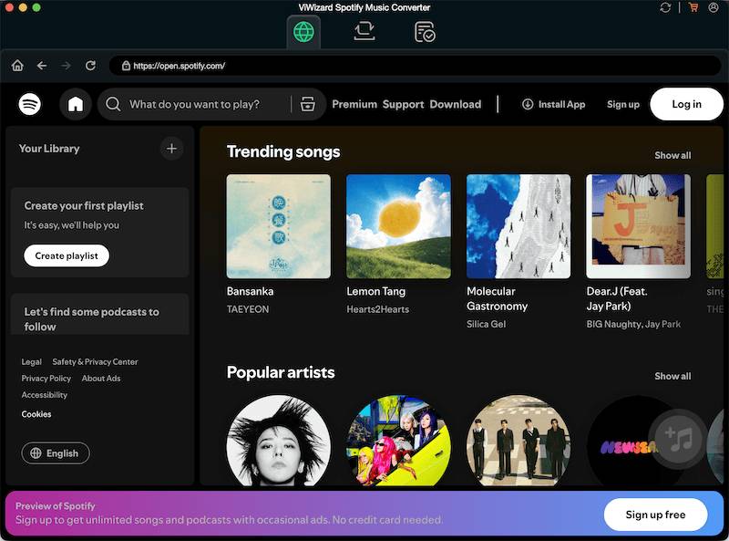The image size is (729, 541).
Task: Click artist name Hearts2Hearts
Action: coord(378,309)
